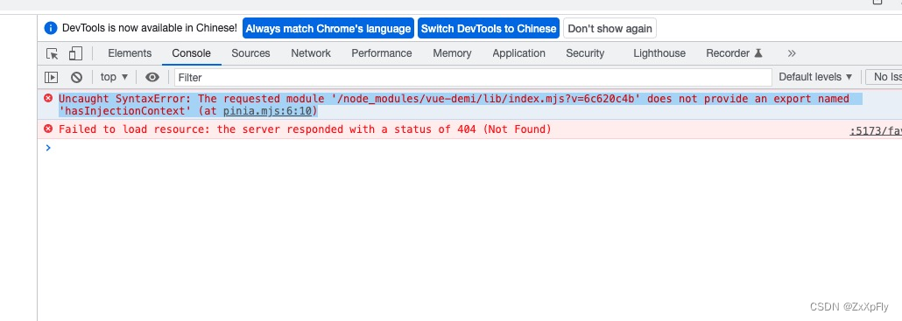Click the error icon beside Failed to load resource
This screenshot has height=321, width=902.
point(48,129)
